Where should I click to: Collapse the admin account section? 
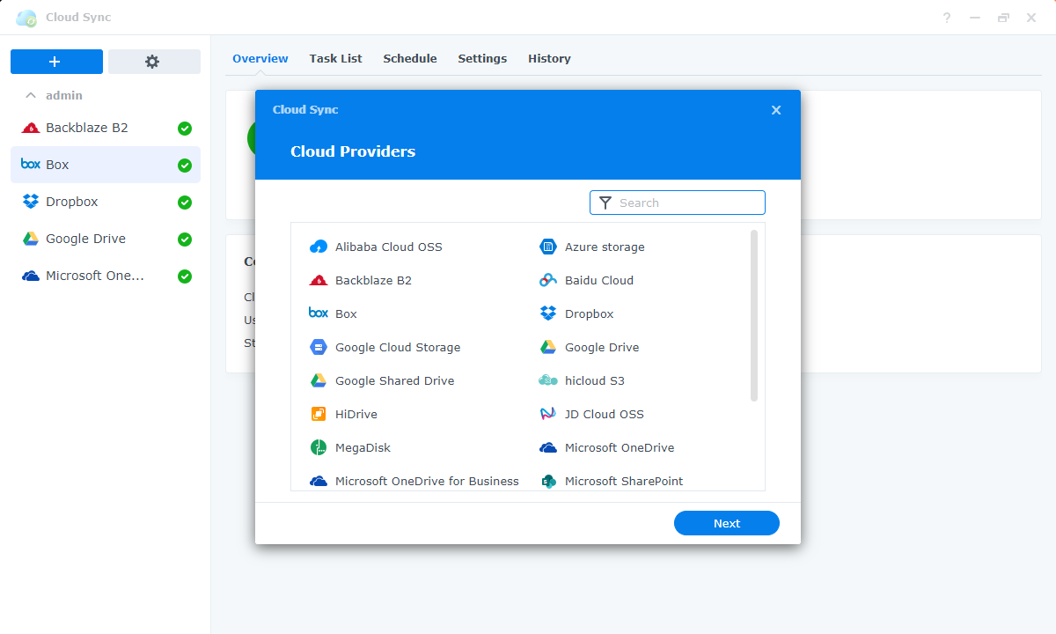pos(31,95)
